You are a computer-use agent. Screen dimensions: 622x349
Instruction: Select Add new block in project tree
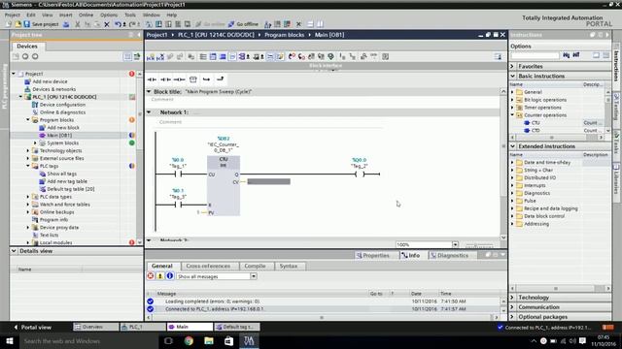point(63,127)
